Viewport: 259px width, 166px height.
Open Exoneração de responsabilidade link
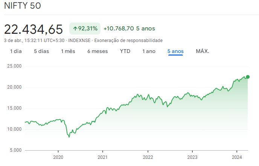[x=128, y=40]
